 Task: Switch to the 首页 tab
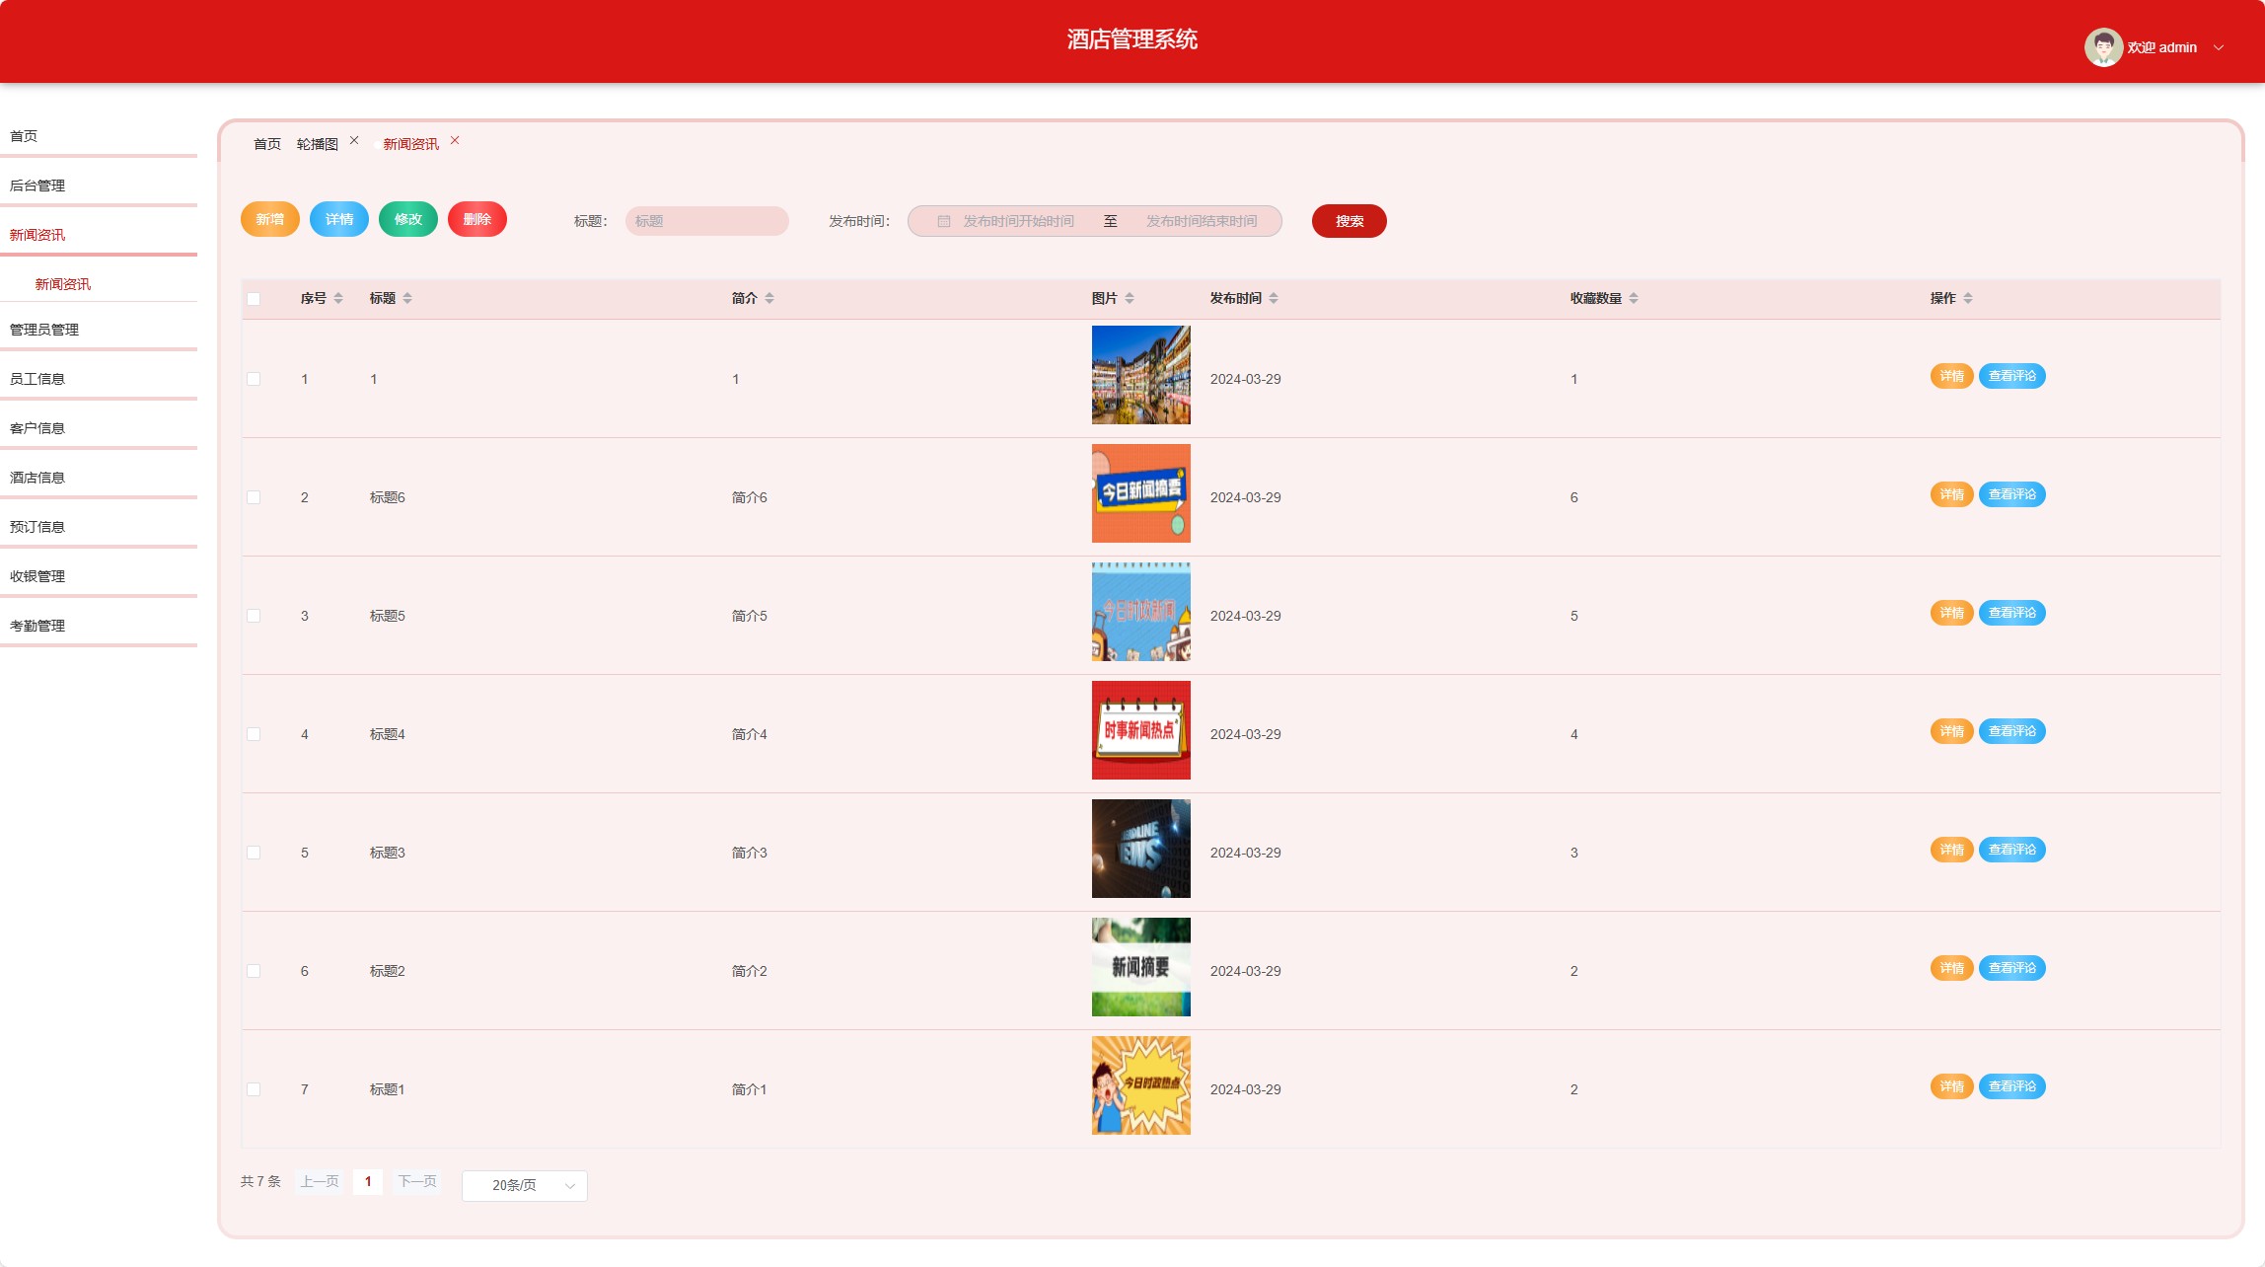(x=266, y=144)
